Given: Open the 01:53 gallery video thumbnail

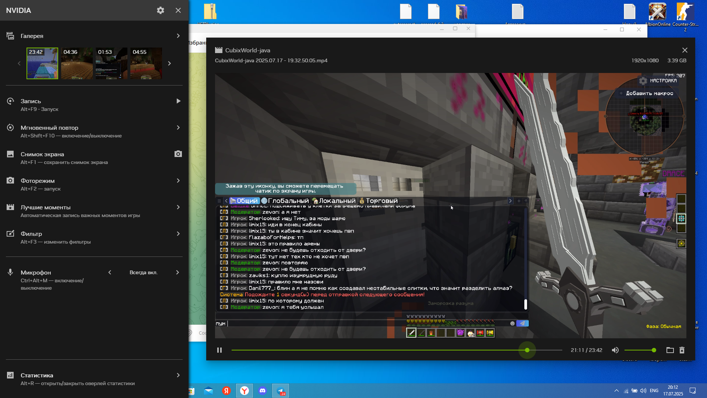Looking at the screenshot, I should [112, 63].
